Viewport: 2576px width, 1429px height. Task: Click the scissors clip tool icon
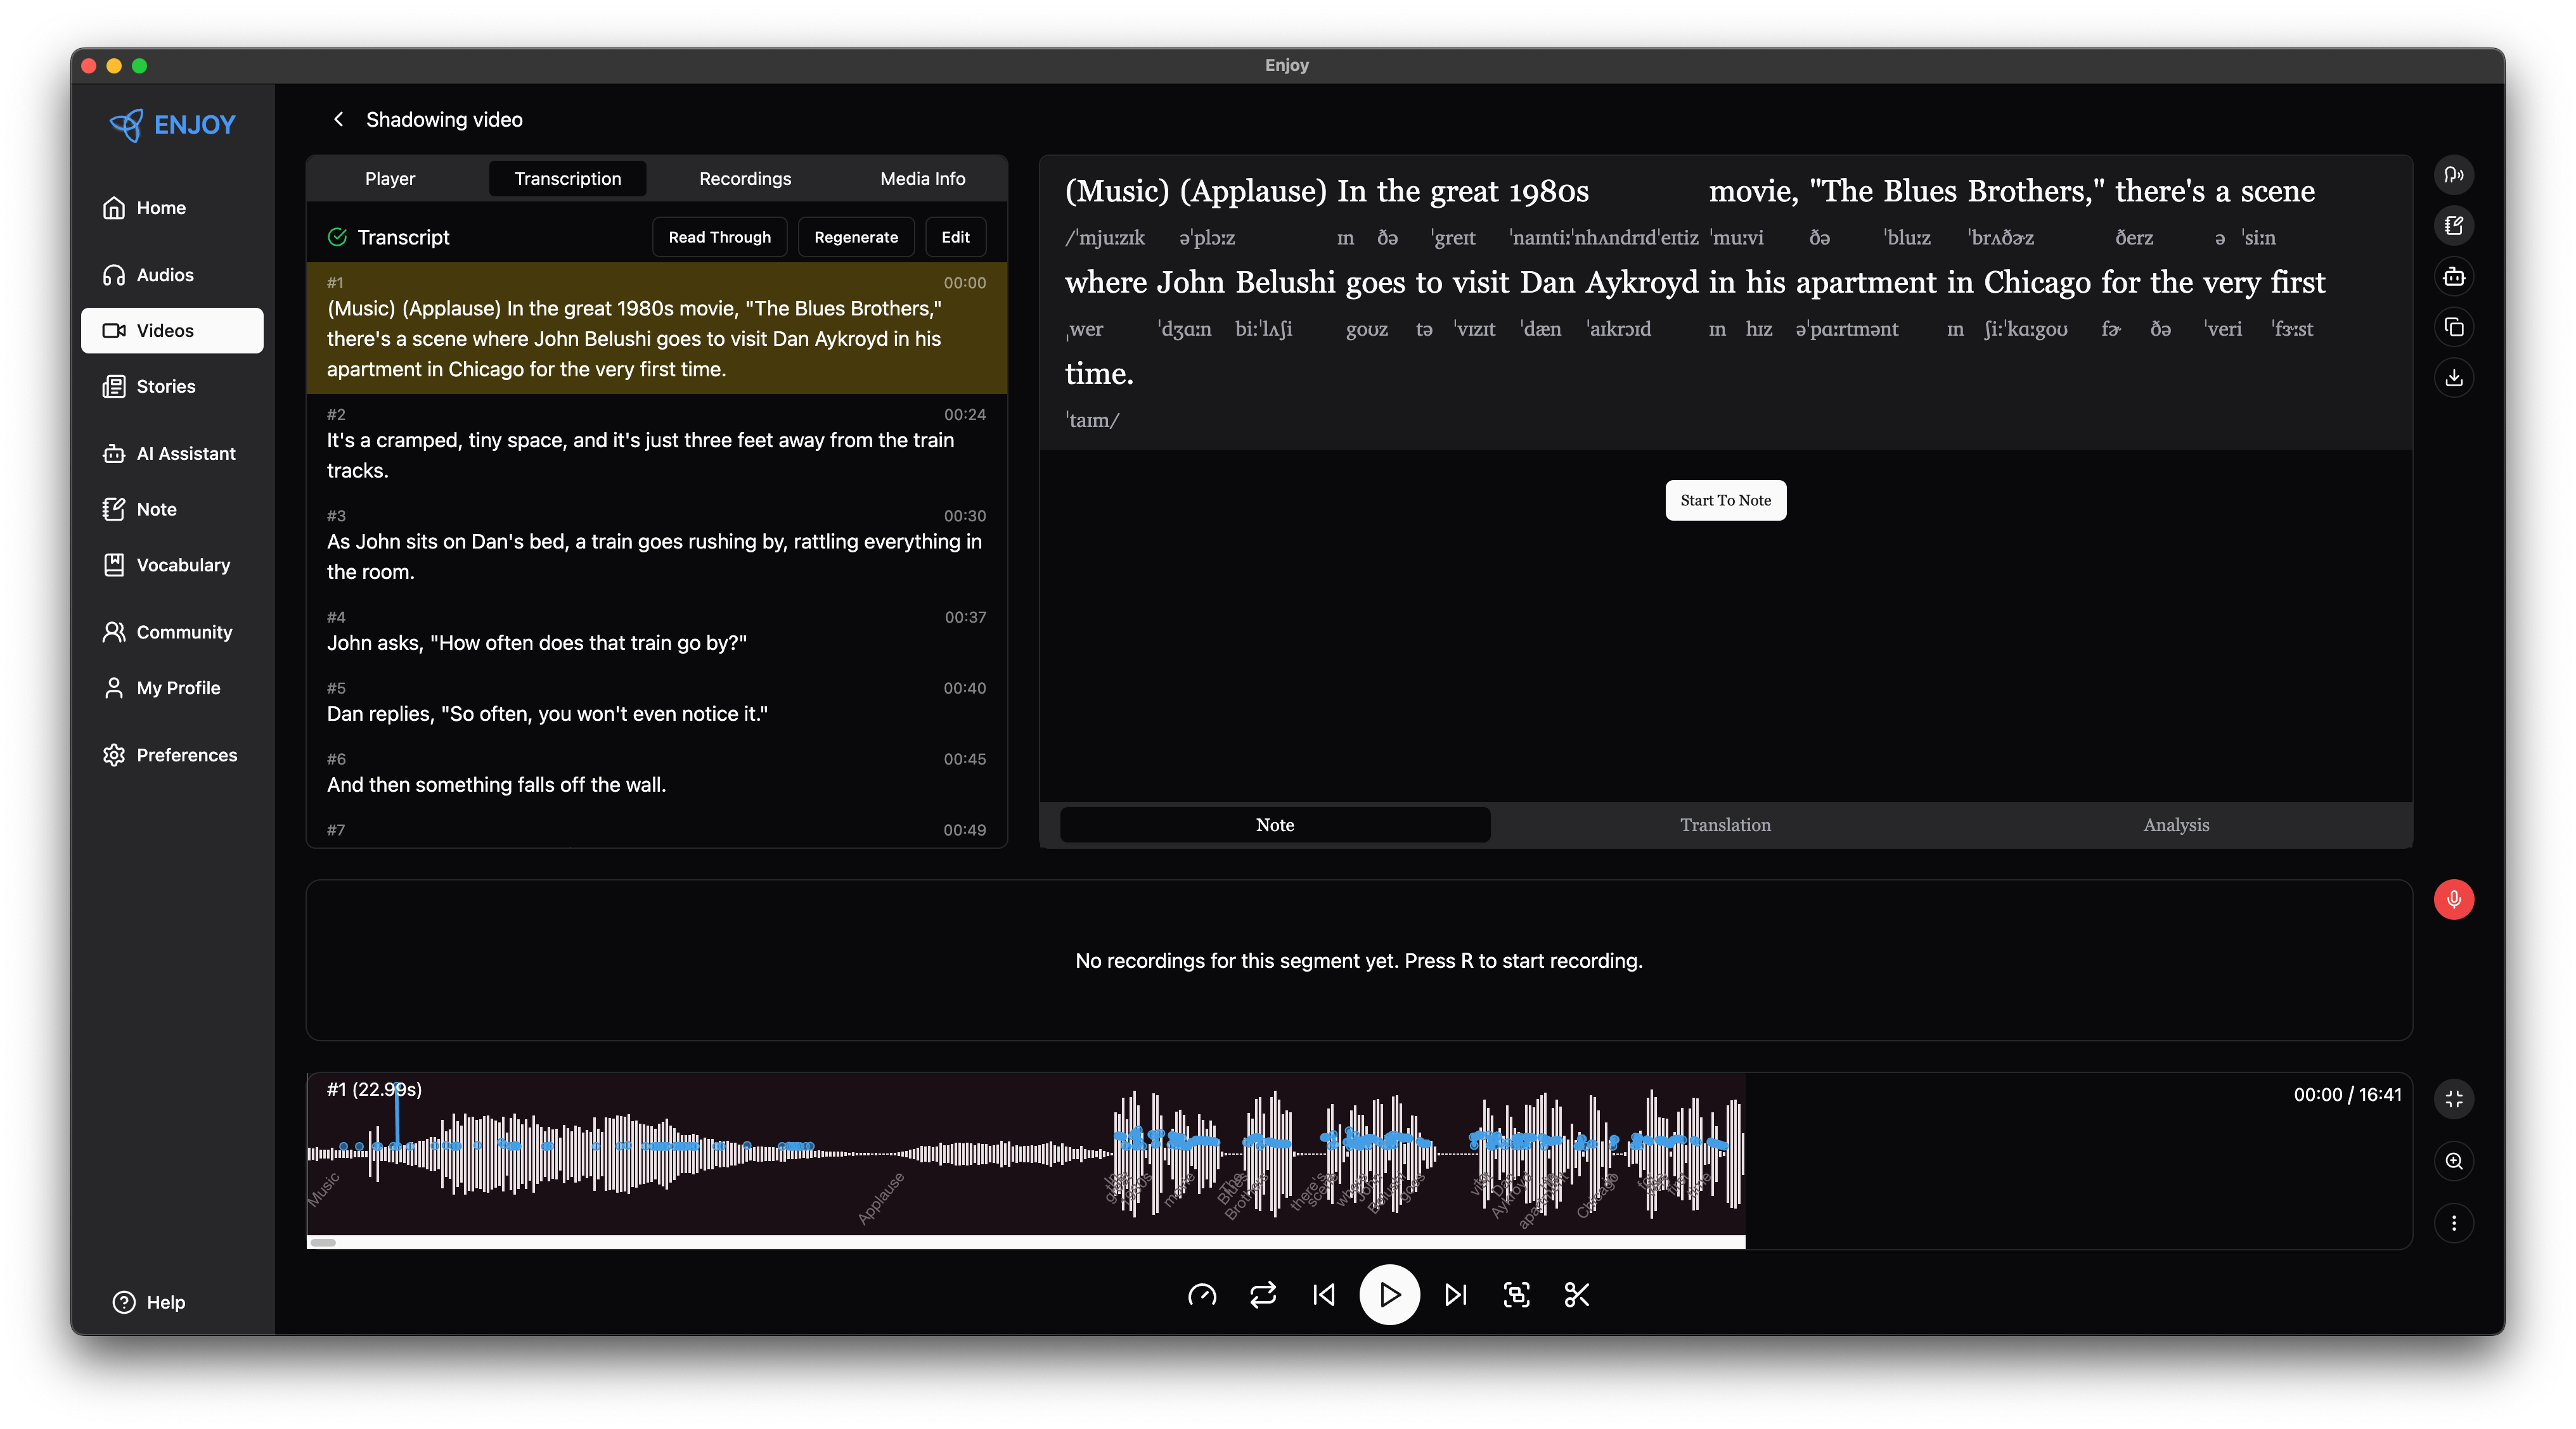pos(1577,1295)
